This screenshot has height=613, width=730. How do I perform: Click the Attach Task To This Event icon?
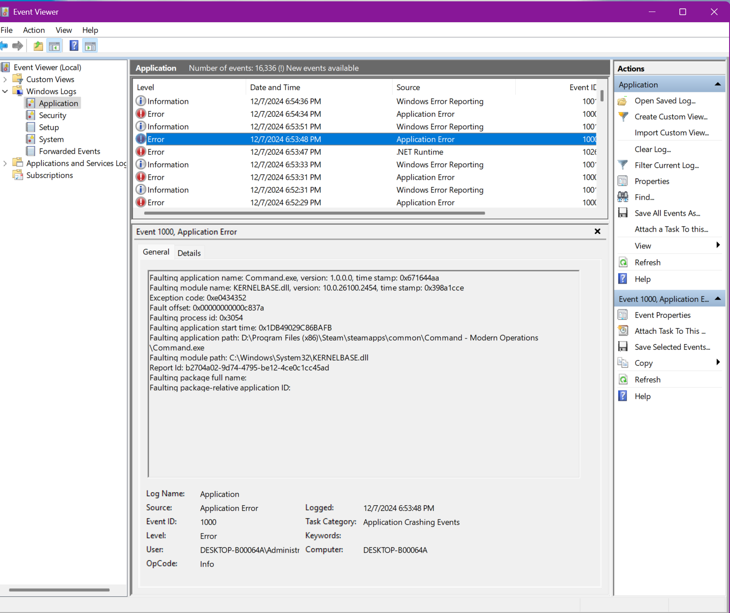(x=623, y=331)
